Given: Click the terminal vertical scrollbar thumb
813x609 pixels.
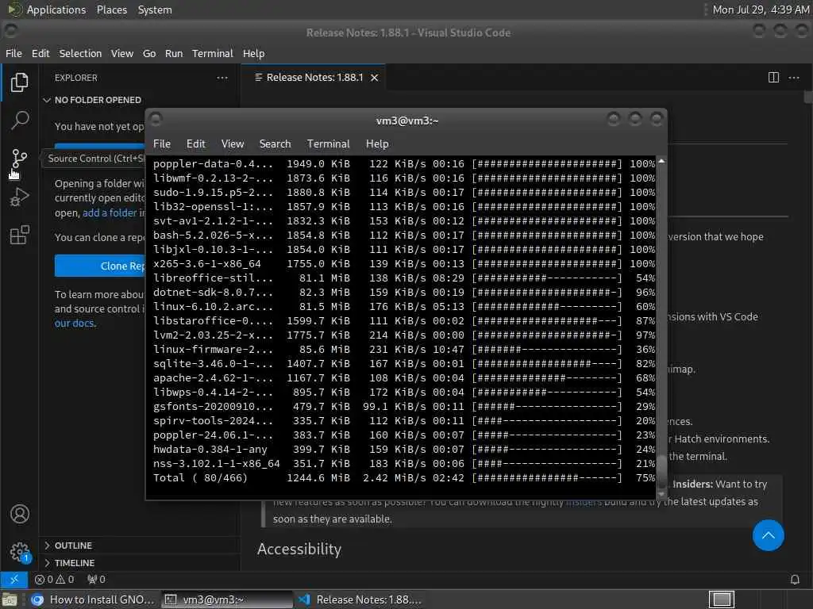Looking at the screenshot, I should coord(661,471).
